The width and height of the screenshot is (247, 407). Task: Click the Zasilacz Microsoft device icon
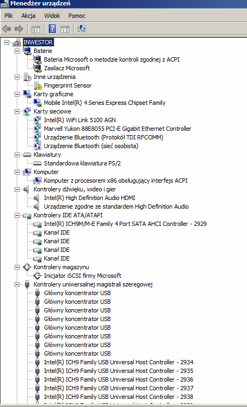(37, 68)
